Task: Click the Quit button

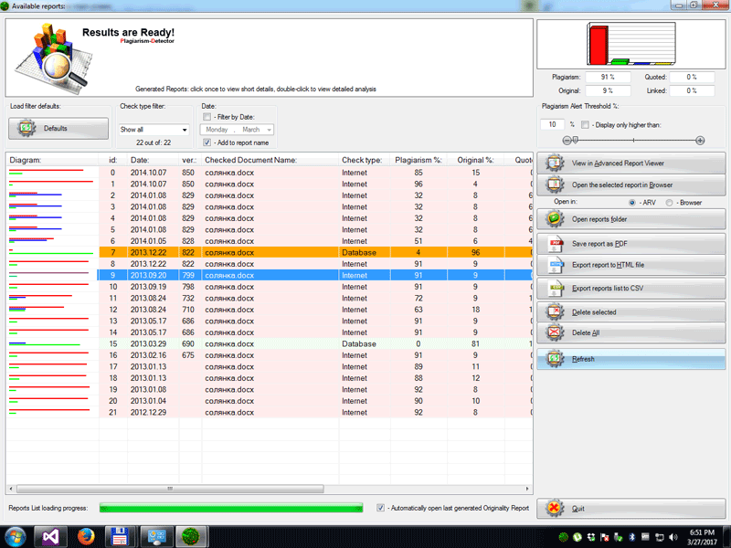Action: (630, 509)
